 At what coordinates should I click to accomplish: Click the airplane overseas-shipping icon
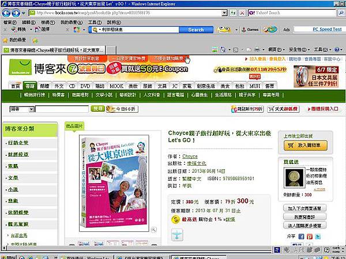click(177, 235)
